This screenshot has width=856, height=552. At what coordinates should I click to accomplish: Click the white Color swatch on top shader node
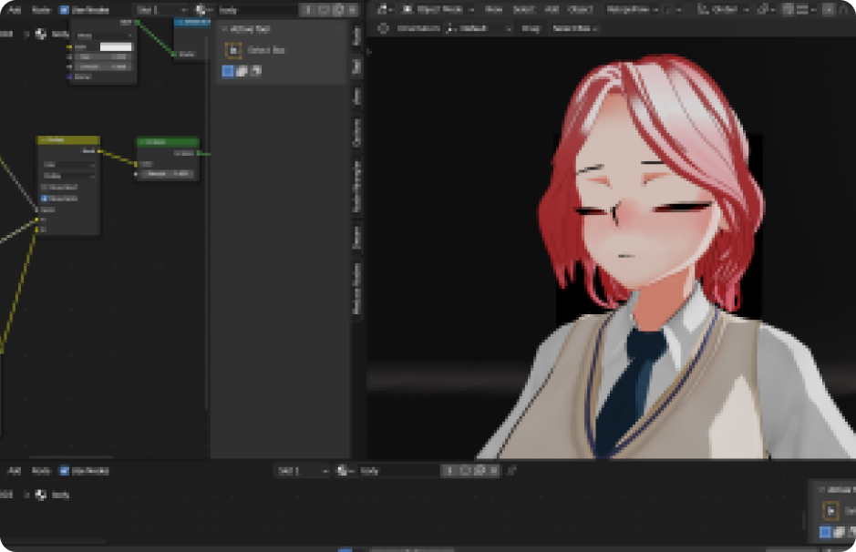pyautogui.click(x=116, y=46)
